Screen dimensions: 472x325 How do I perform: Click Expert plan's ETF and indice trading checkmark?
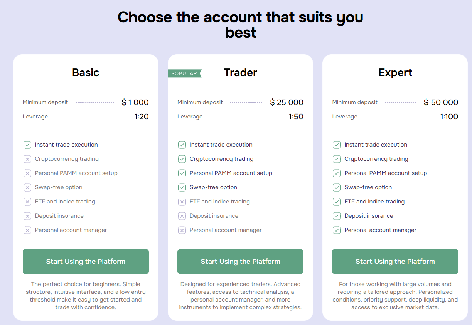point(337,202)
